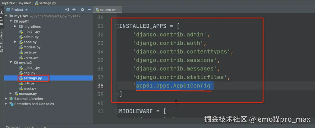Collapse the mysite2 root project folder
Screen dimensions: 315x128
pyautogui.click(x=6, y=16)
